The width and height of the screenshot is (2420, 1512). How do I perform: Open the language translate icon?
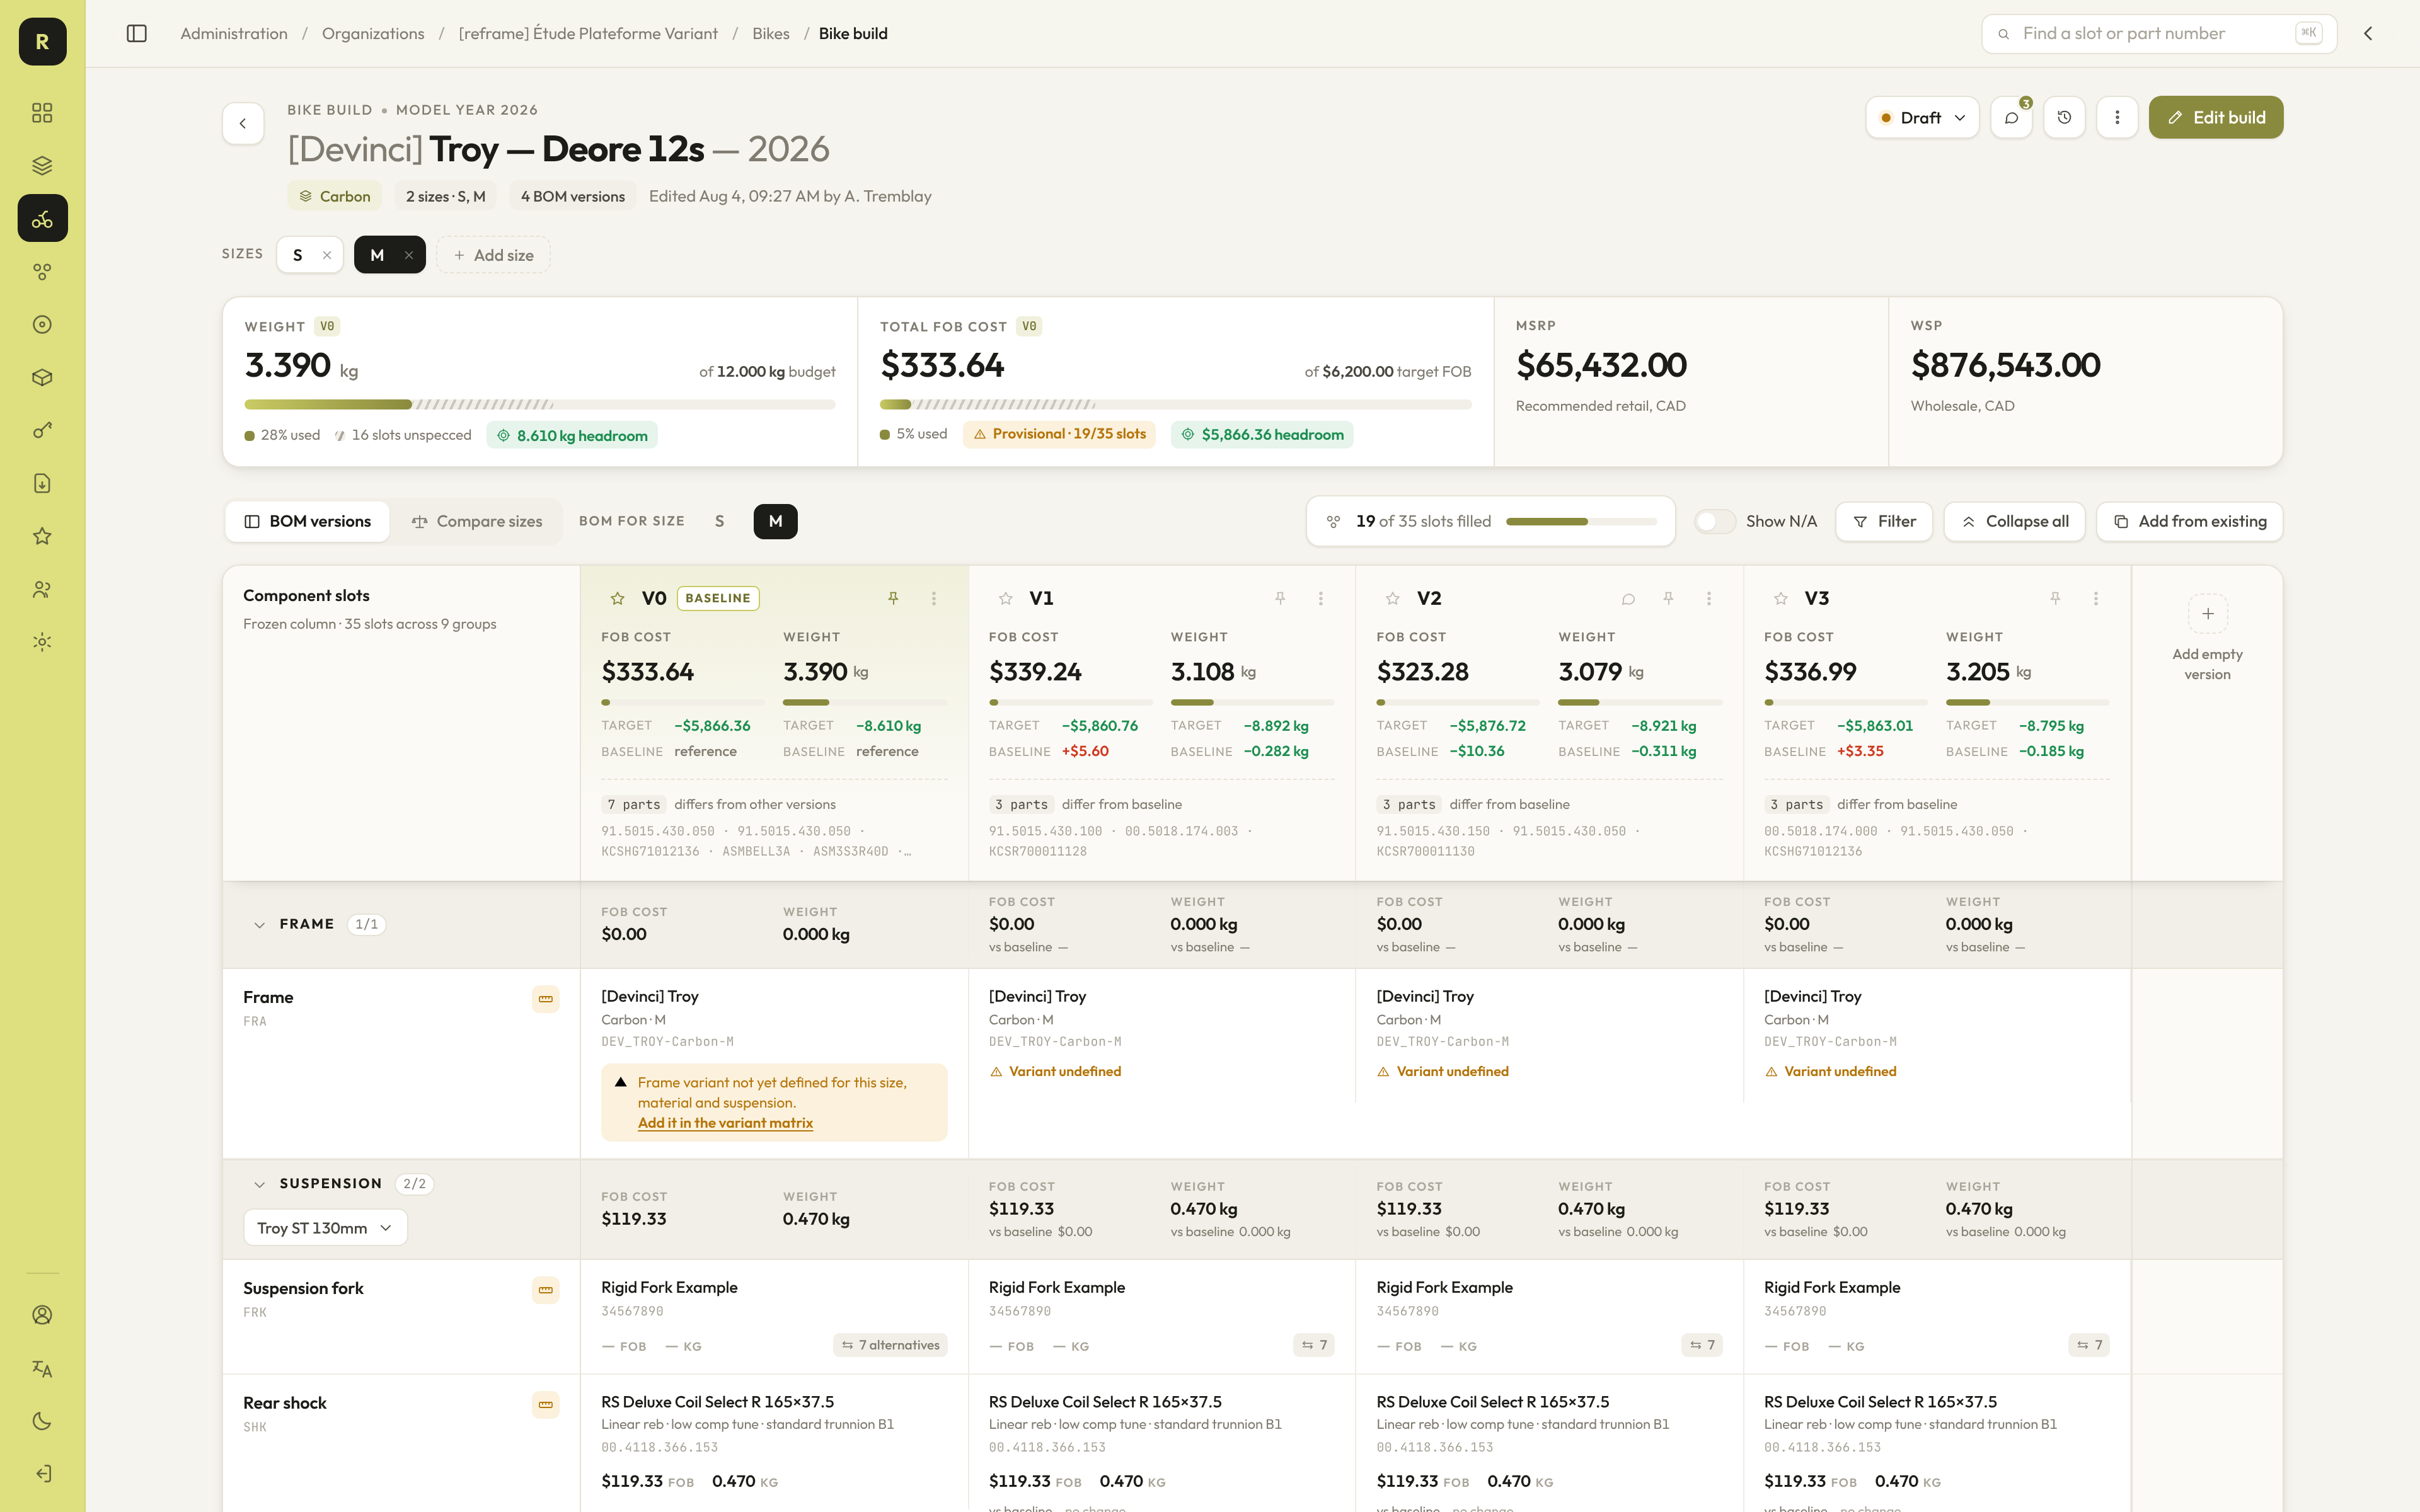point(42,1368)
